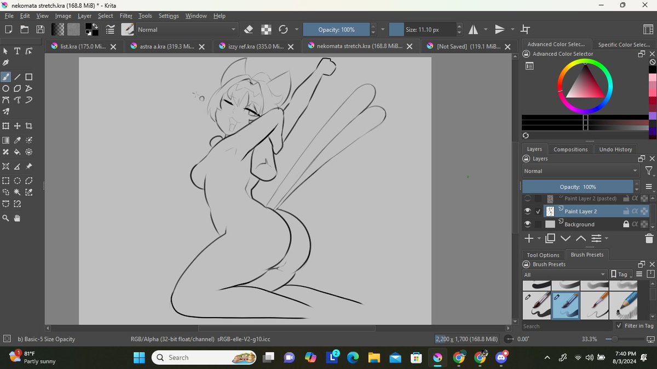Select the Gradient tool
Image resolution: width=657 pixels, height=369 pixels.
coord(6,140)
